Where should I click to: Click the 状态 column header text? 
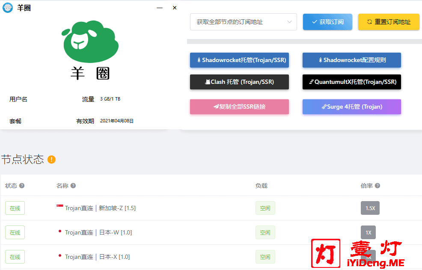point(11,186)
